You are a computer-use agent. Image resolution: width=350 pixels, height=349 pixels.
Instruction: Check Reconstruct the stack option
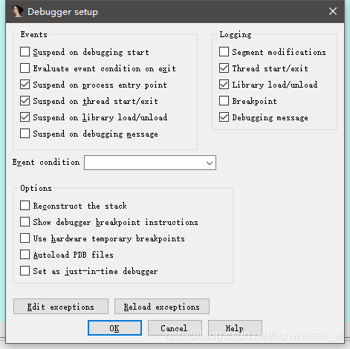[25, 206]
